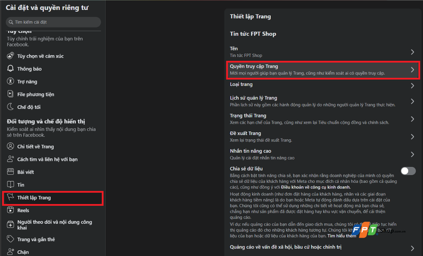
Task: Expand the Quyền truy cập Trang chevron
Action: pos(412,70)
